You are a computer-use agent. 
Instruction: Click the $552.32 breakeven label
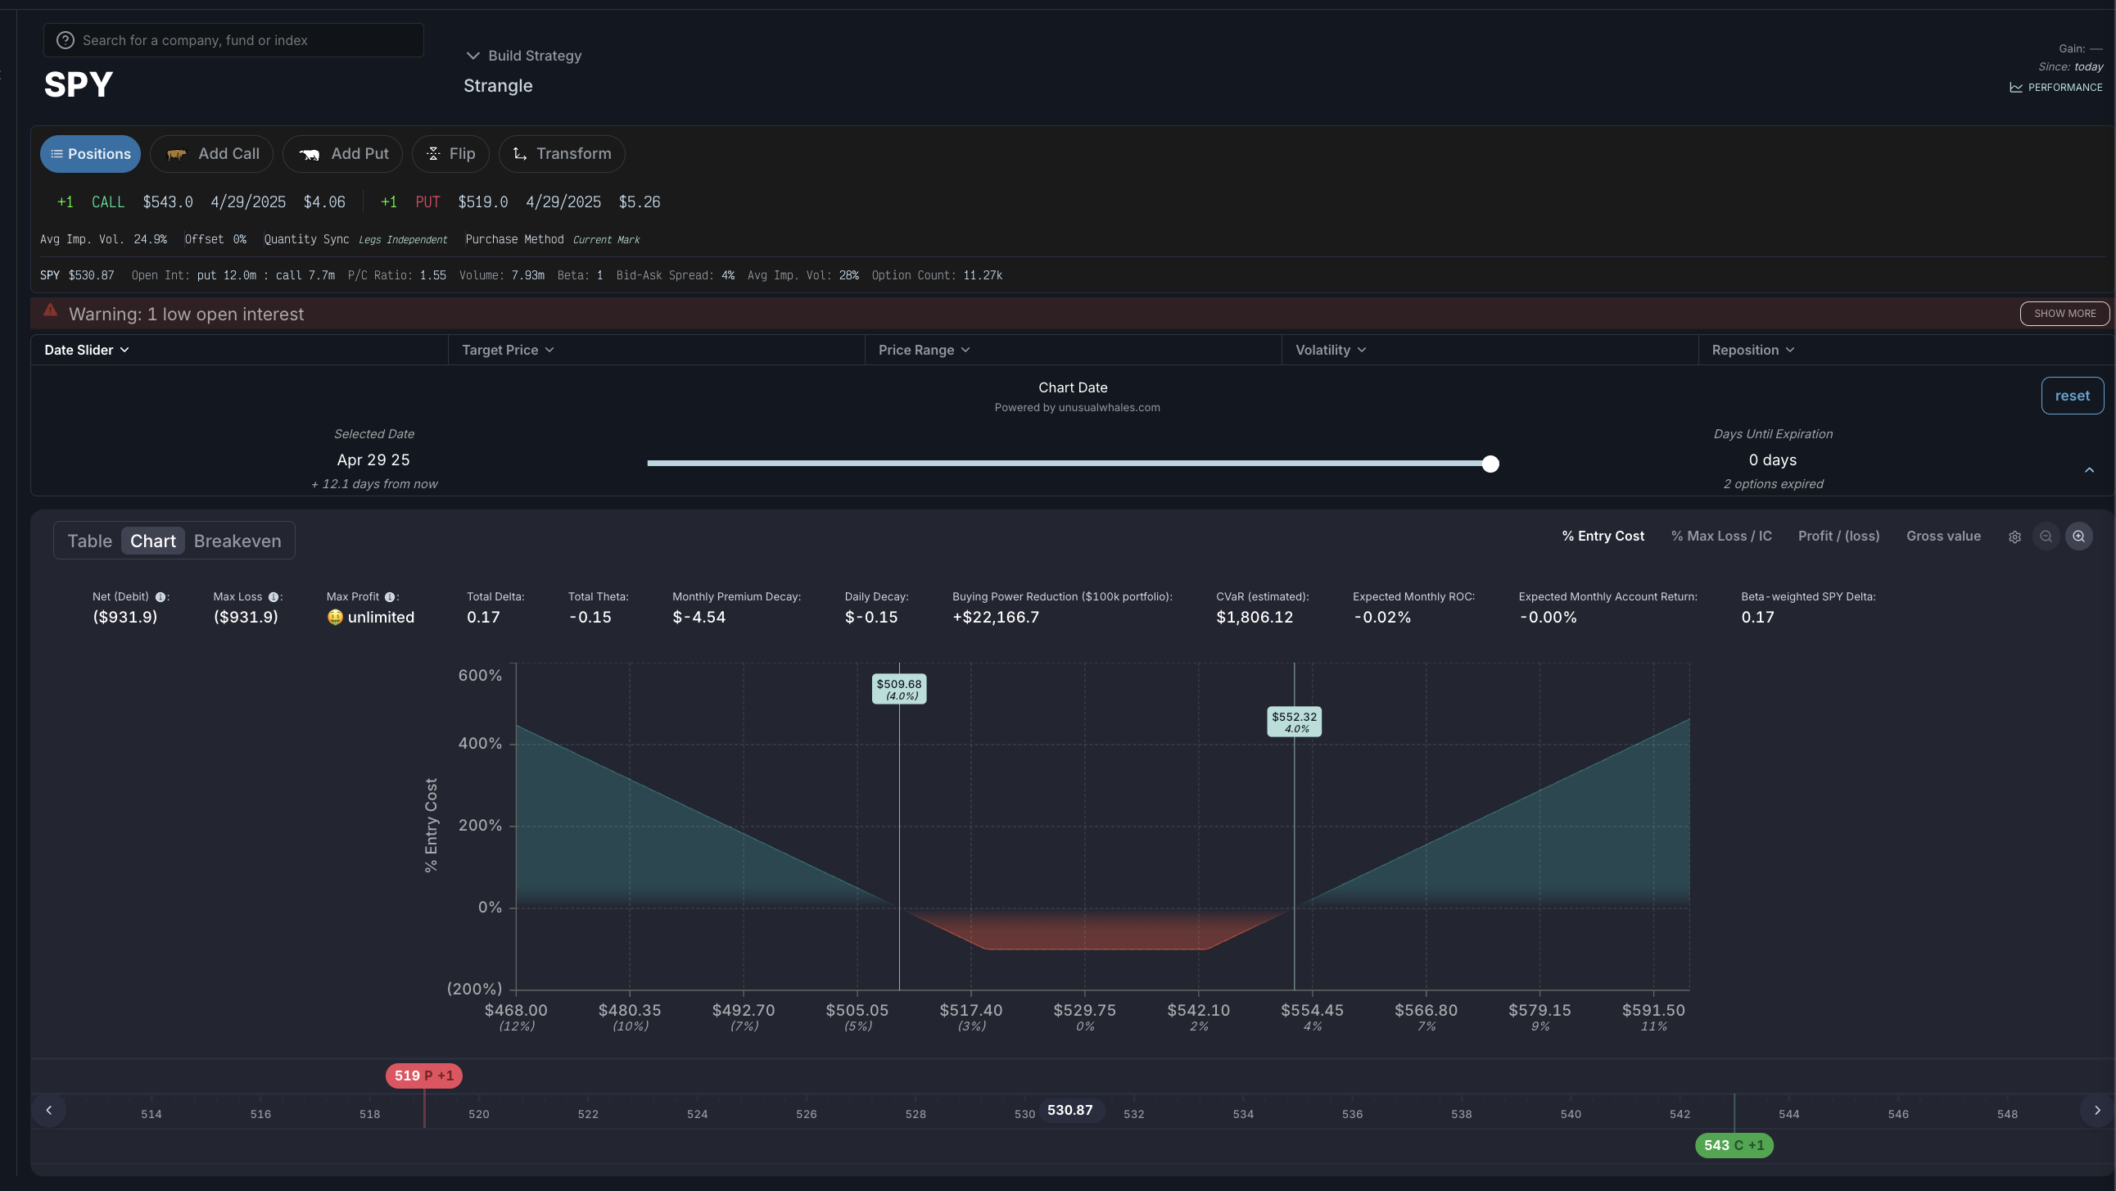tap(1294, 722)
